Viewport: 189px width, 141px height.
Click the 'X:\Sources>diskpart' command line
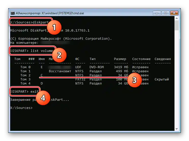tap(30, 22)
